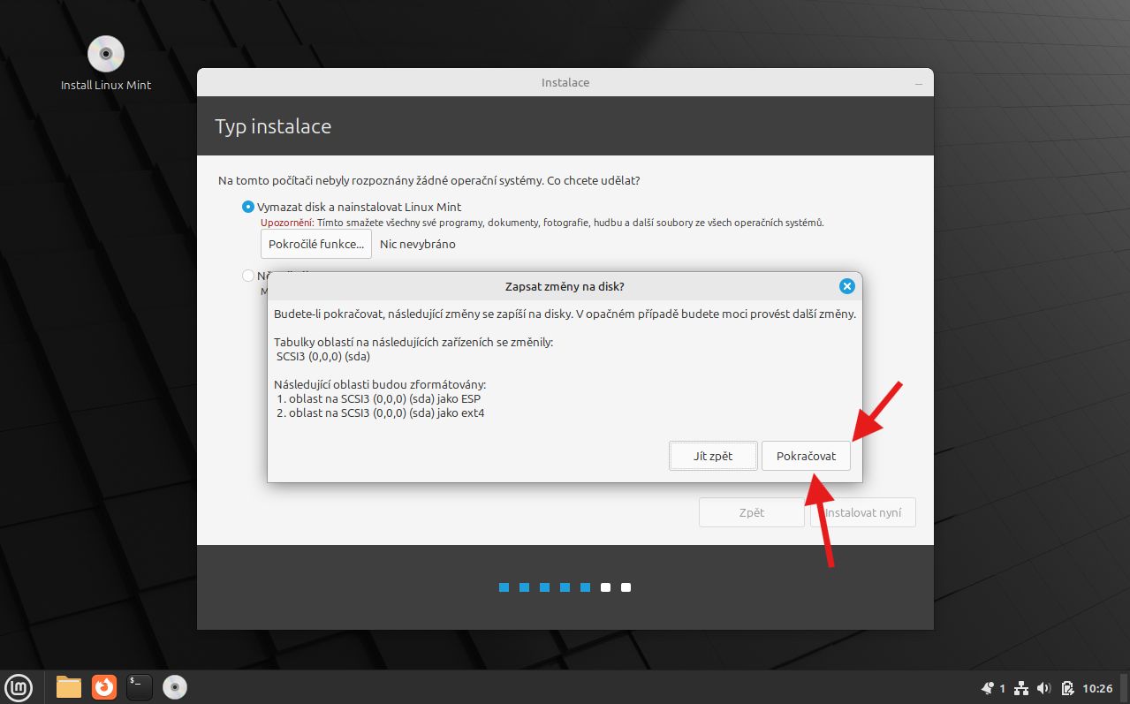
Task: Close the 'Zapsat změny na disk?' dialog
Action: coord(846,286)
